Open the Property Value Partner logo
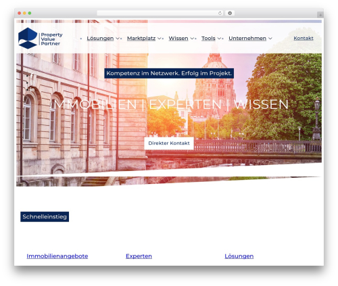The width and height of the screenshot is (338, 286). pos(41,39)
